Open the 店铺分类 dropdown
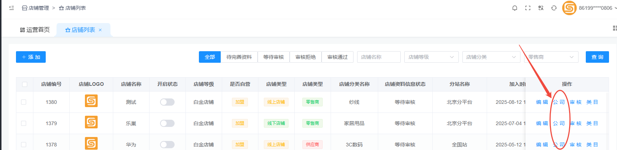The height and width of the screenshot is (150, 617). pyautogui.click(x=491, y=57)
